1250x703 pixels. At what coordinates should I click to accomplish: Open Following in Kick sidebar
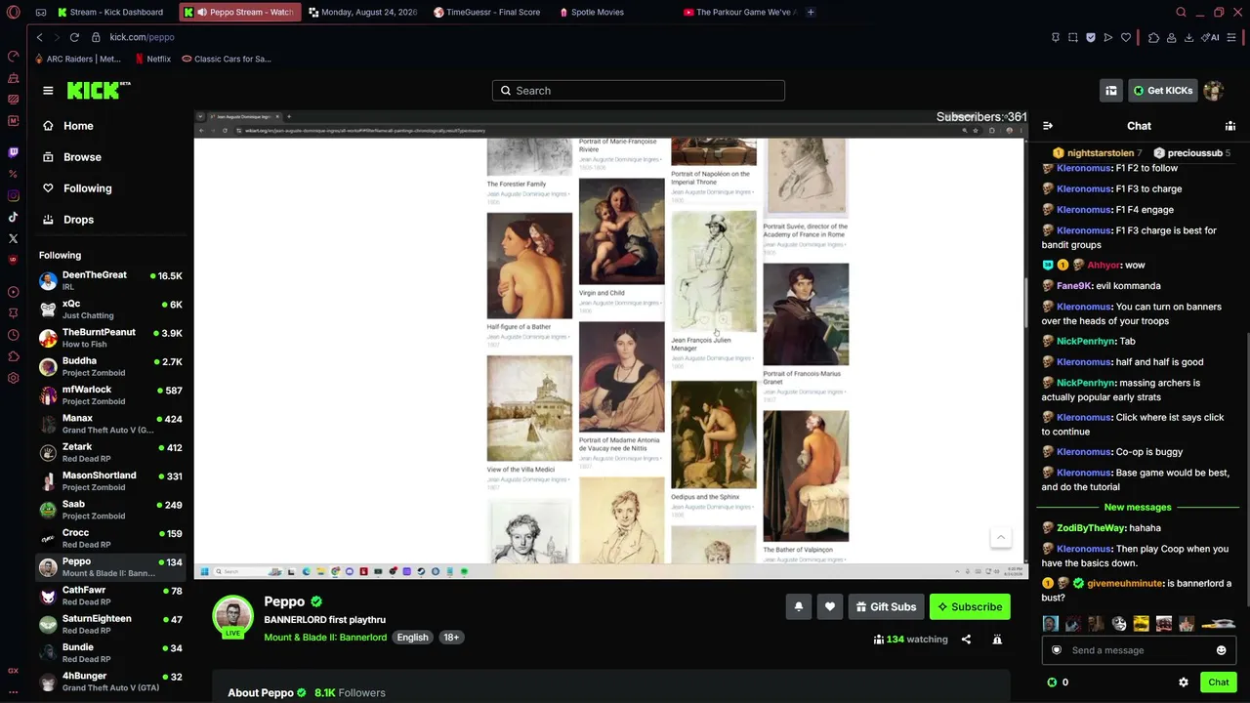(x=77, y=188)
